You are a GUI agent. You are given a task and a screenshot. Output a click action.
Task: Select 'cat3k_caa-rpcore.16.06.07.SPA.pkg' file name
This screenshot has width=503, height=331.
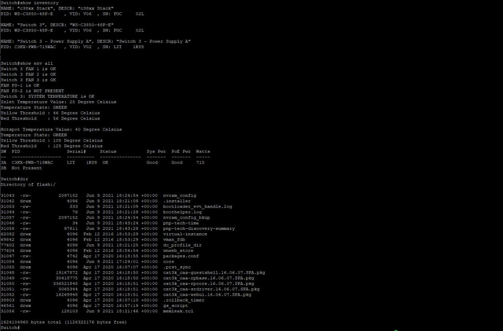point(208,283)
